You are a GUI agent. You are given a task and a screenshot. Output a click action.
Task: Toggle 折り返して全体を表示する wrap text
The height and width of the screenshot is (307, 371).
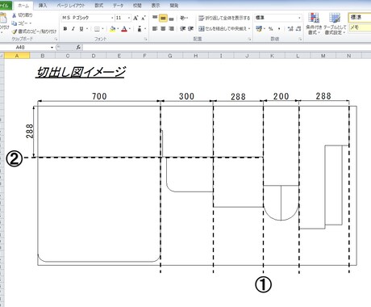point(224,18)
